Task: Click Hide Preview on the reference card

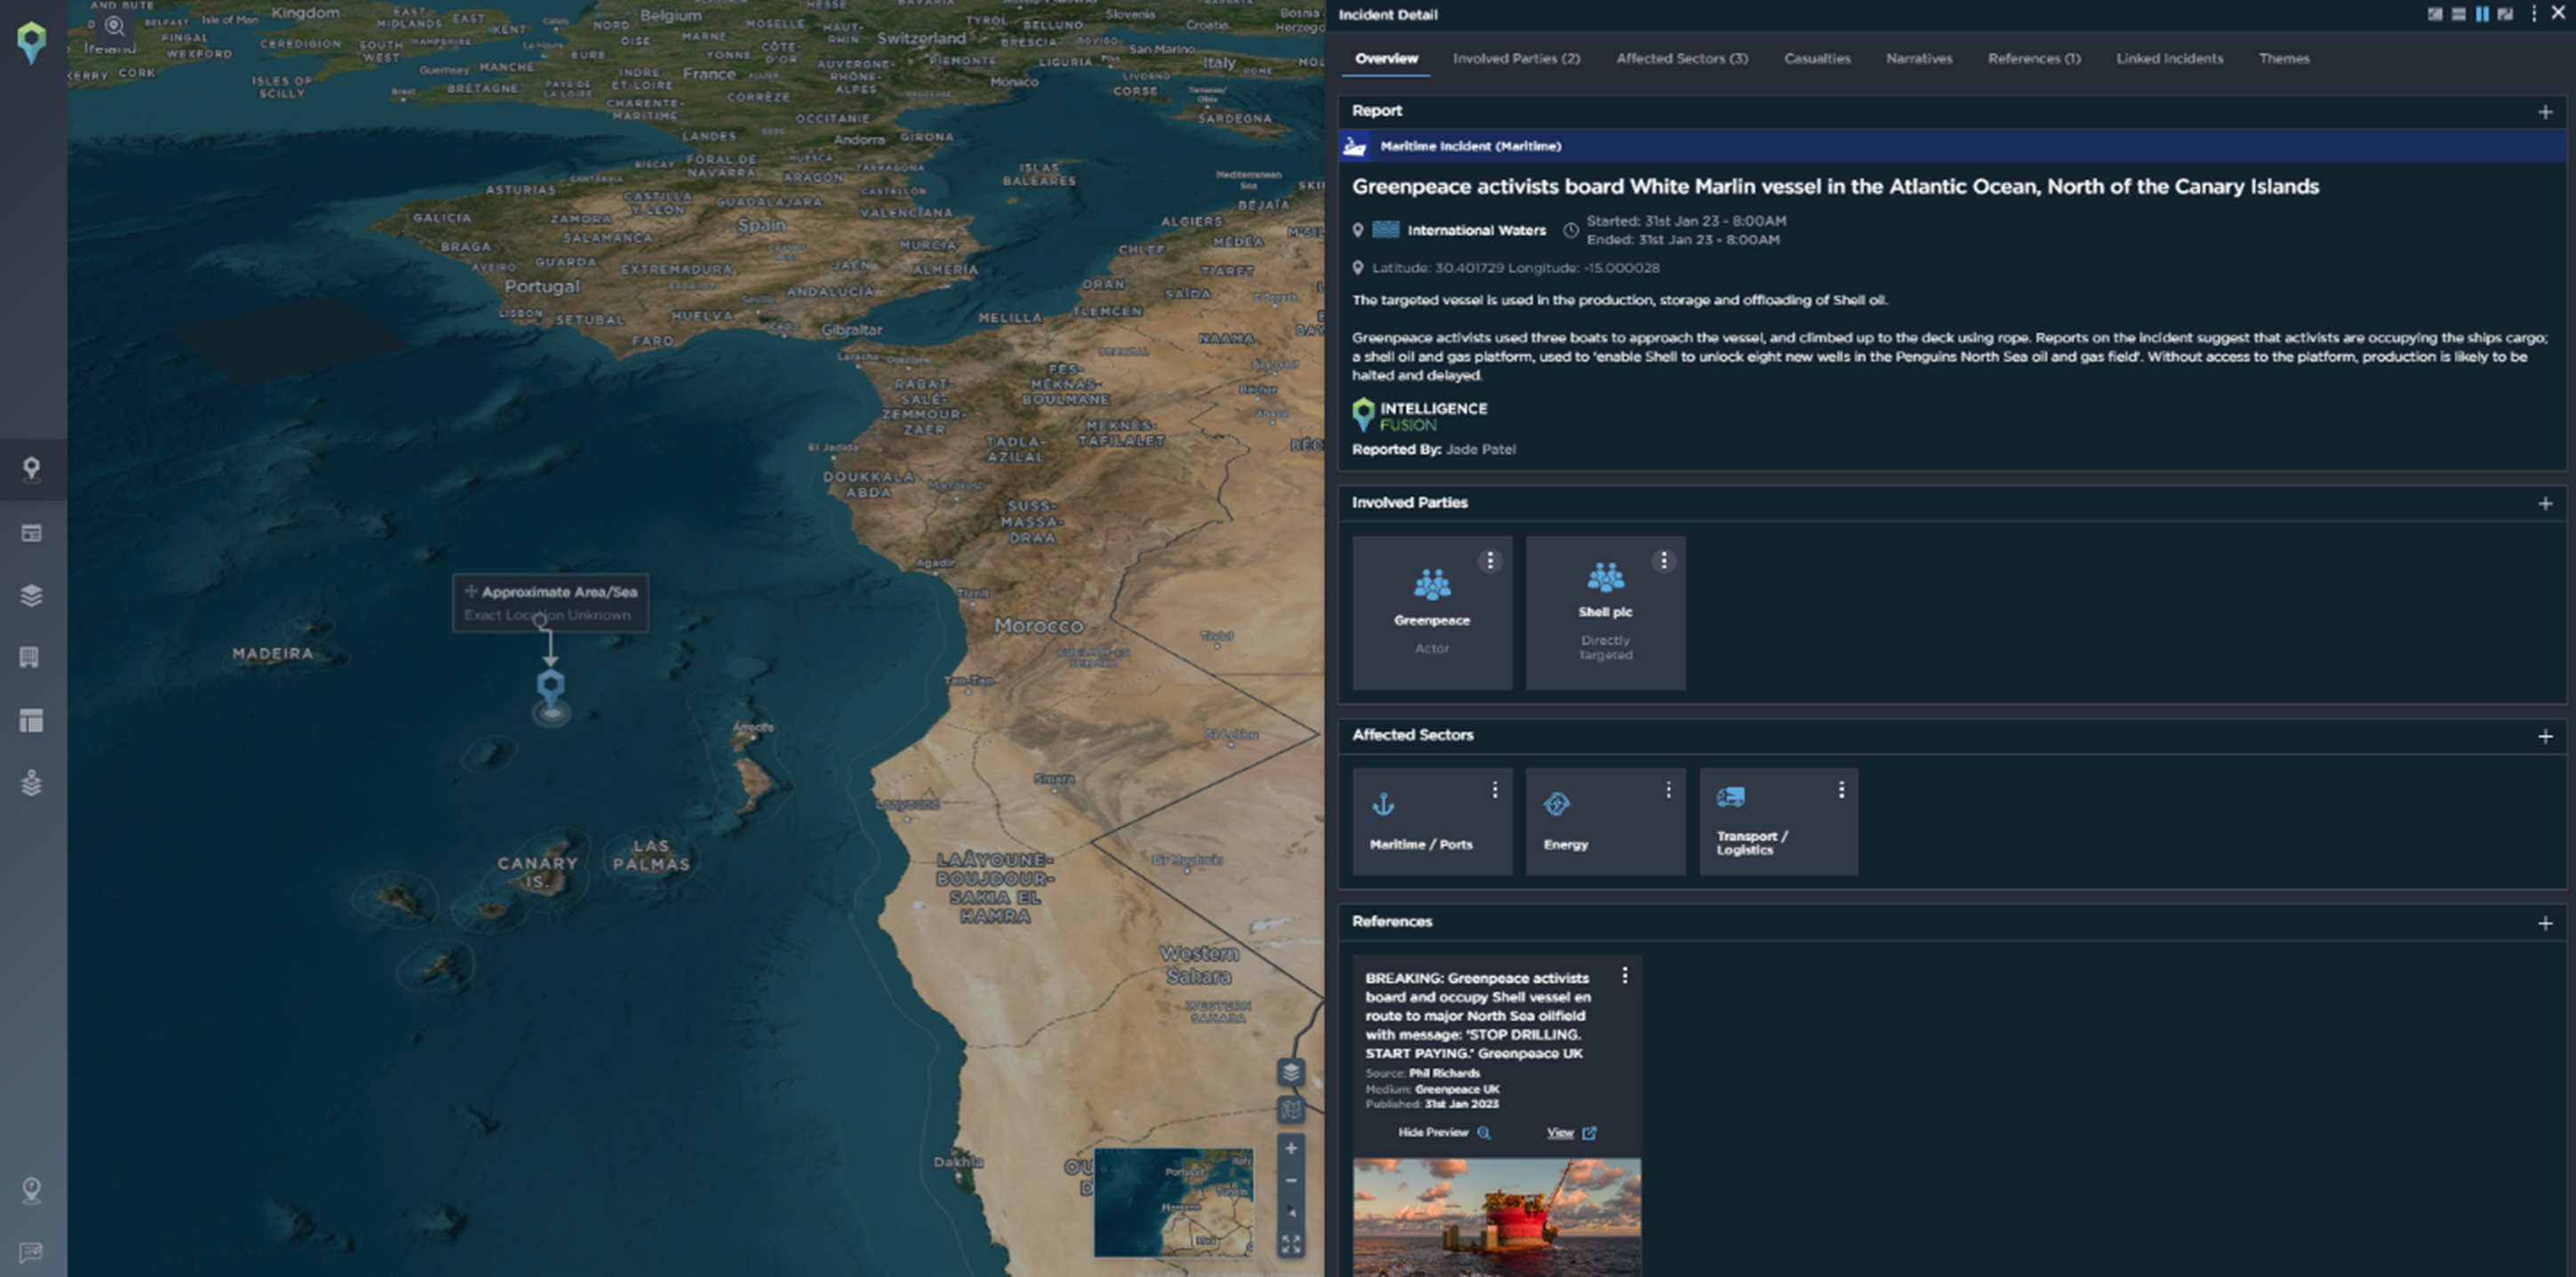Action: 1444,1132
